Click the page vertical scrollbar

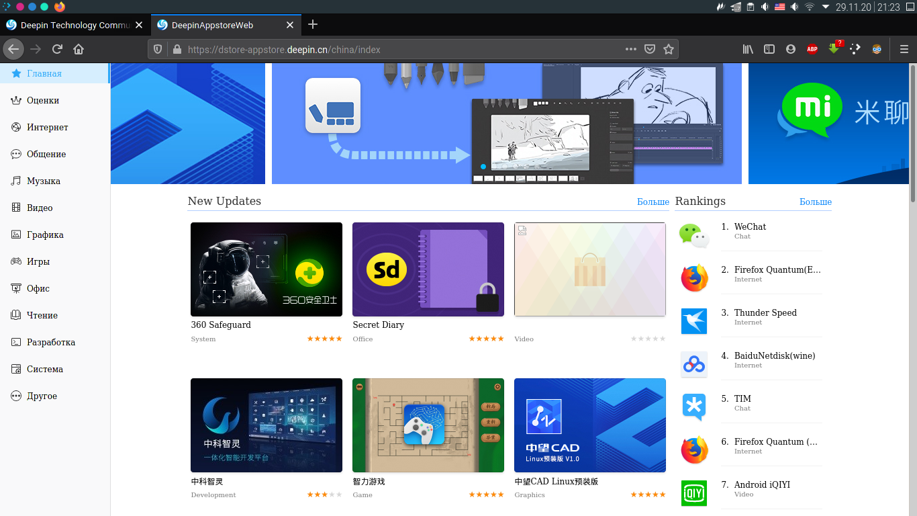click(913, 133)
